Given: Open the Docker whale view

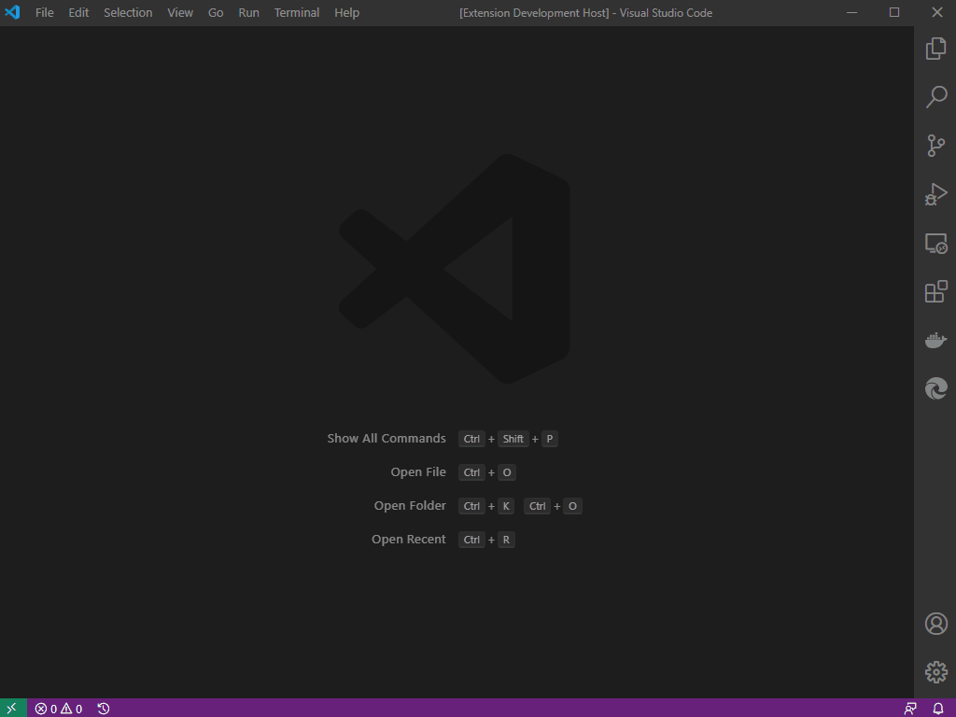Looking at the screenshot, I should 935,340.
